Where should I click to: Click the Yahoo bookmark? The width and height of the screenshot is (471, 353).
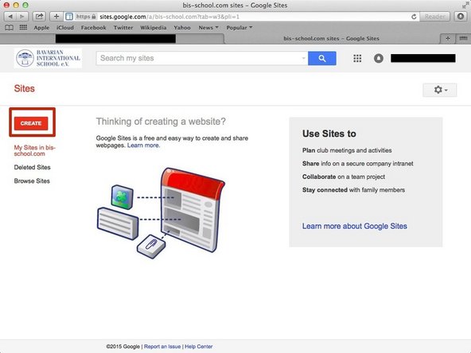182,28
